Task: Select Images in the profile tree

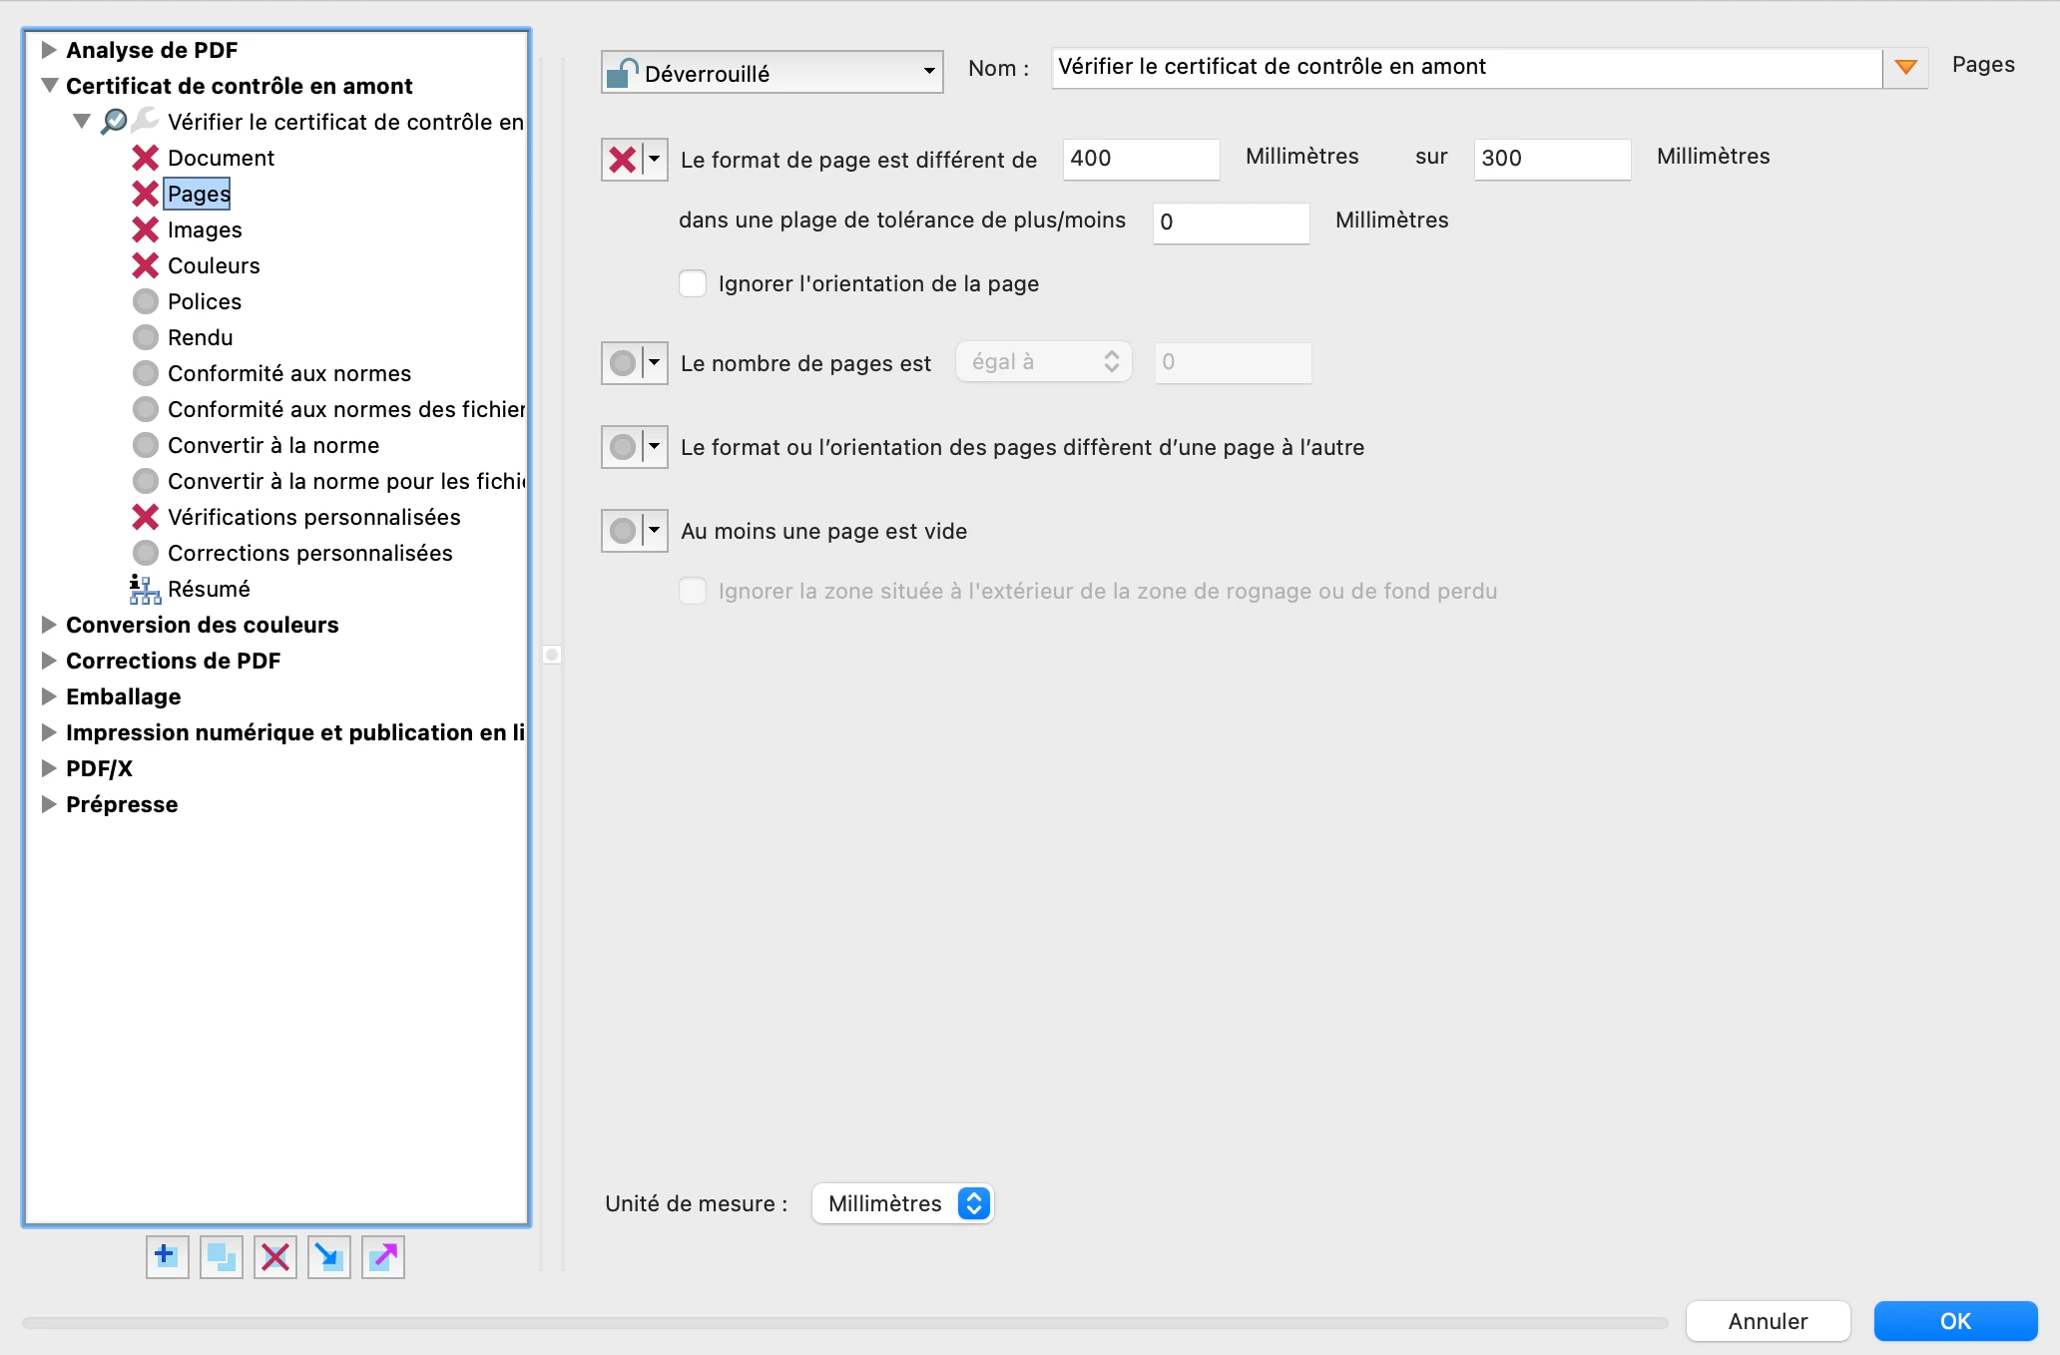Action: 205,229
